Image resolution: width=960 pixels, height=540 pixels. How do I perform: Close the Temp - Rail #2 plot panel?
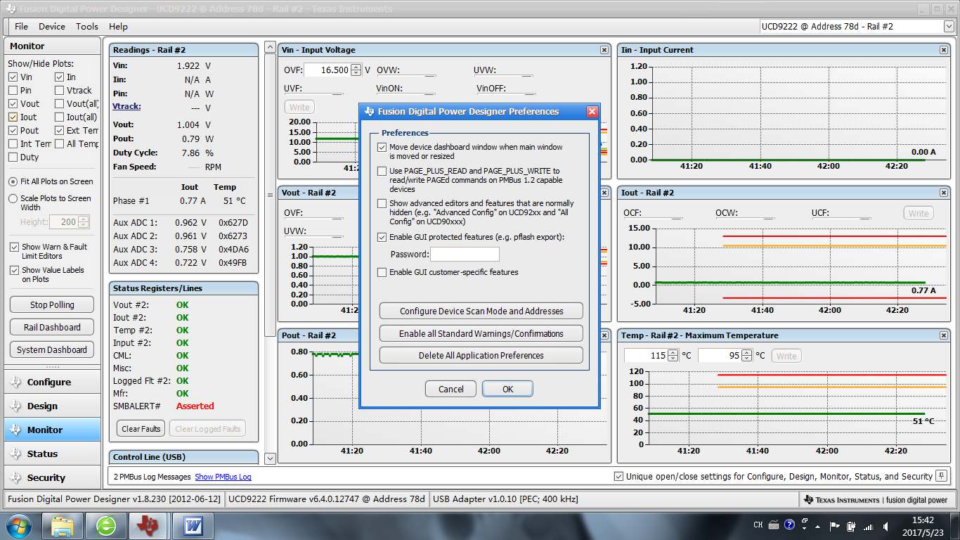click(944, 335)
